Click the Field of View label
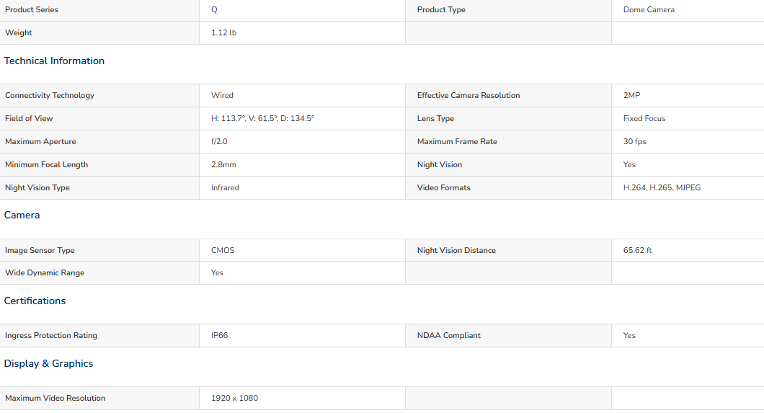The image size is (764, 413). tap(29, 118)
